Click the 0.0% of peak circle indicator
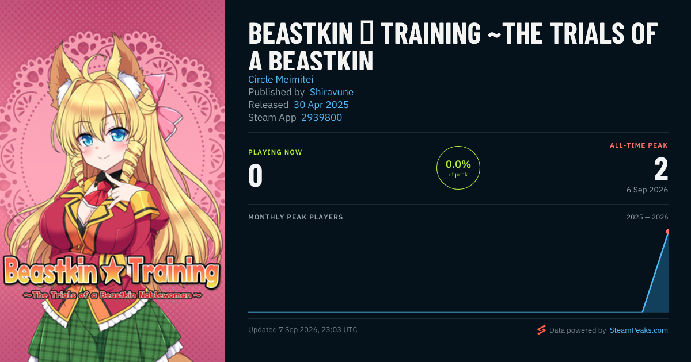 point(458,168)
